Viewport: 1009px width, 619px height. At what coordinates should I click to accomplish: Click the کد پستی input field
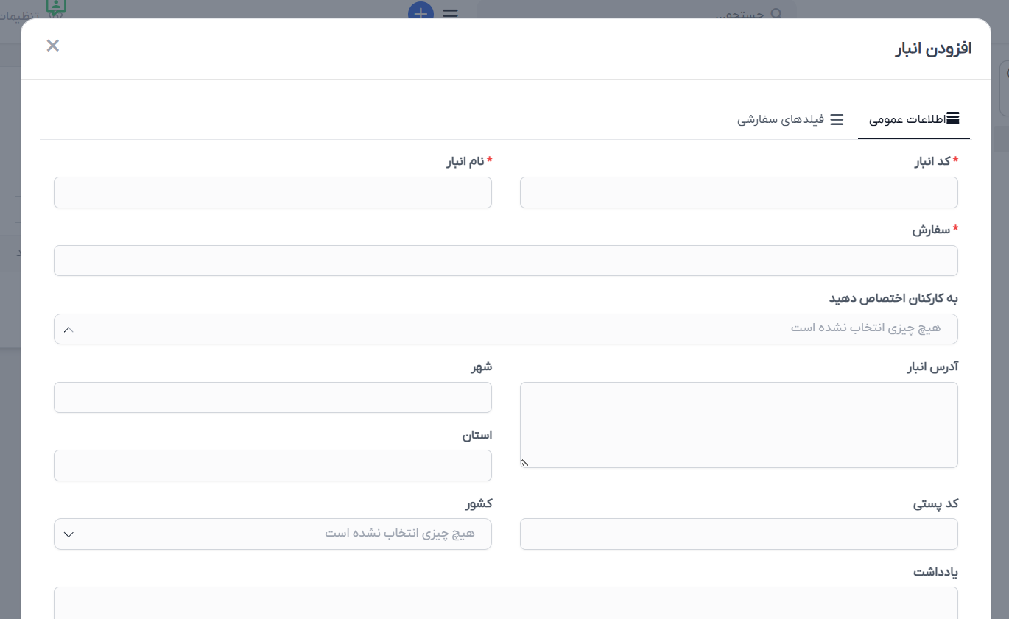[739, 534]
